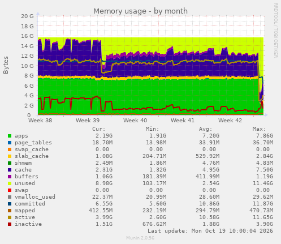Click the 'buffers' legend label

[x=27, y=177]
